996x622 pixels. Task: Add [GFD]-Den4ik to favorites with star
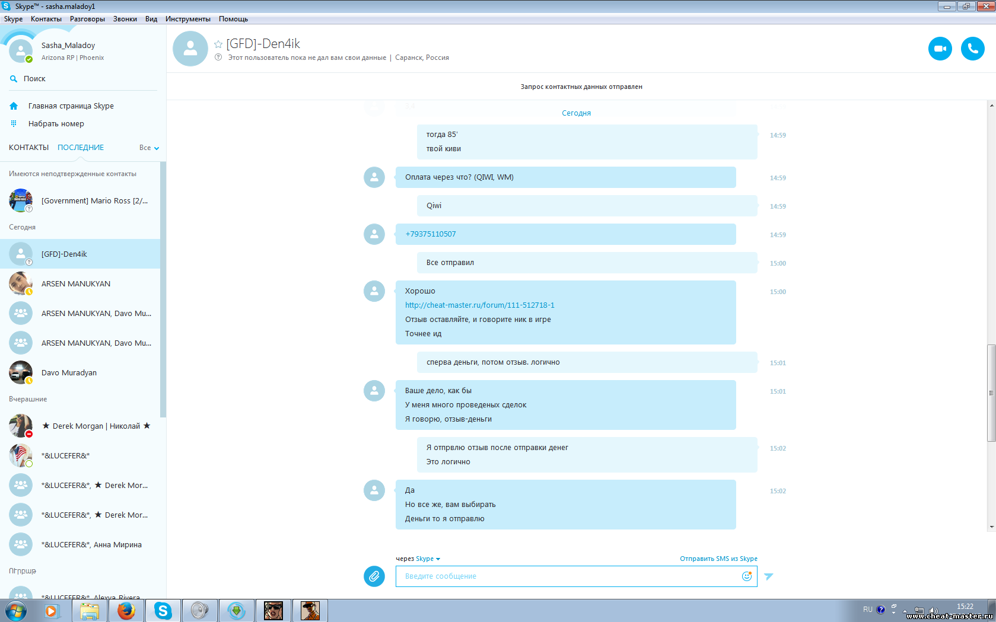click(x=218, y=44)
